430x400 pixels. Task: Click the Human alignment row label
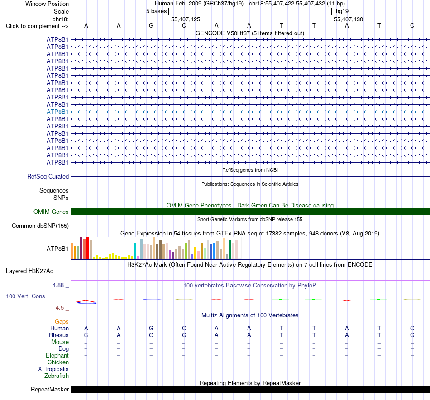tap(59, 328)
